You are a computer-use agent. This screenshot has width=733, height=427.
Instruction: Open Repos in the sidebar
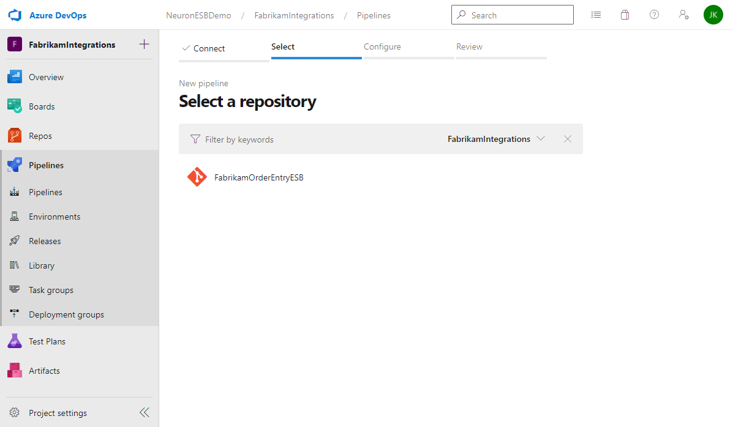[x=80, y=136]
